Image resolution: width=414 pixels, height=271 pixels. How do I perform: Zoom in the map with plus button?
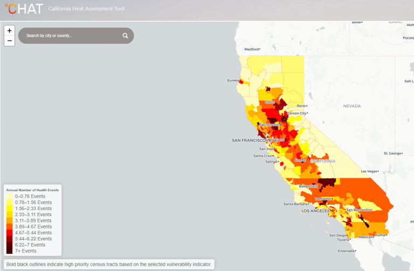coord(10,31)
